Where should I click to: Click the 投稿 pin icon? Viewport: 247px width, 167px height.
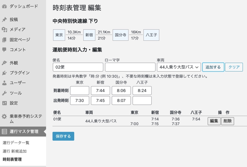coord(4,20)
